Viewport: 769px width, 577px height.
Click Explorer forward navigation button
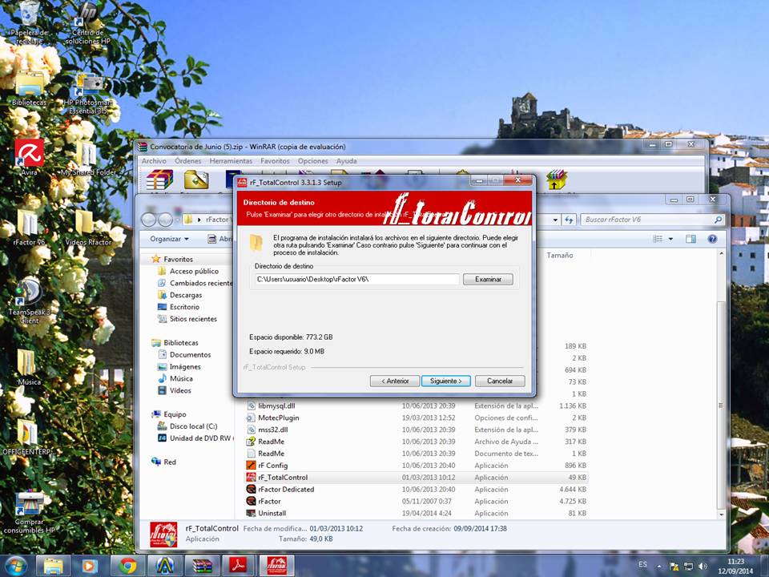pos(165,220)
